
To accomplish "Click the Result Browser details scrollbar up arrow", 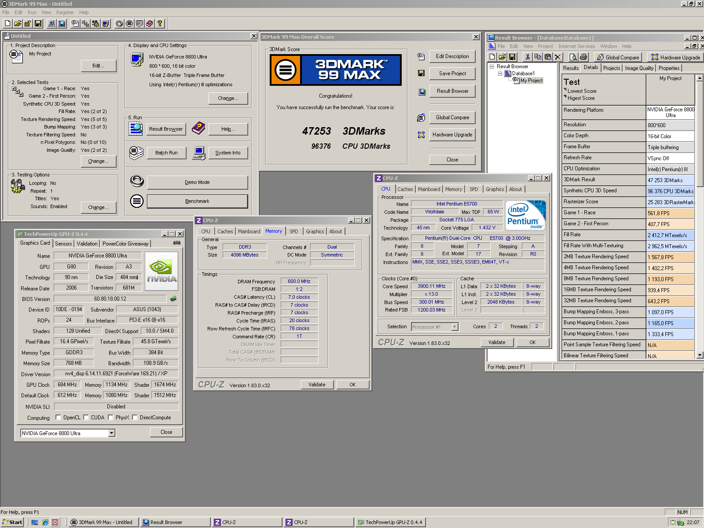I will (700, 78).
